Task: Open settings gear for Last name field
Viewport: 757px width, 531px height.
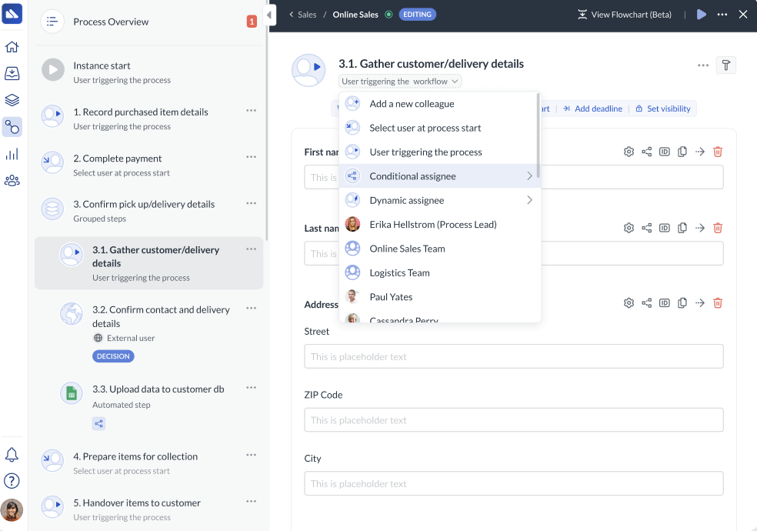Action: click(629, 228)
